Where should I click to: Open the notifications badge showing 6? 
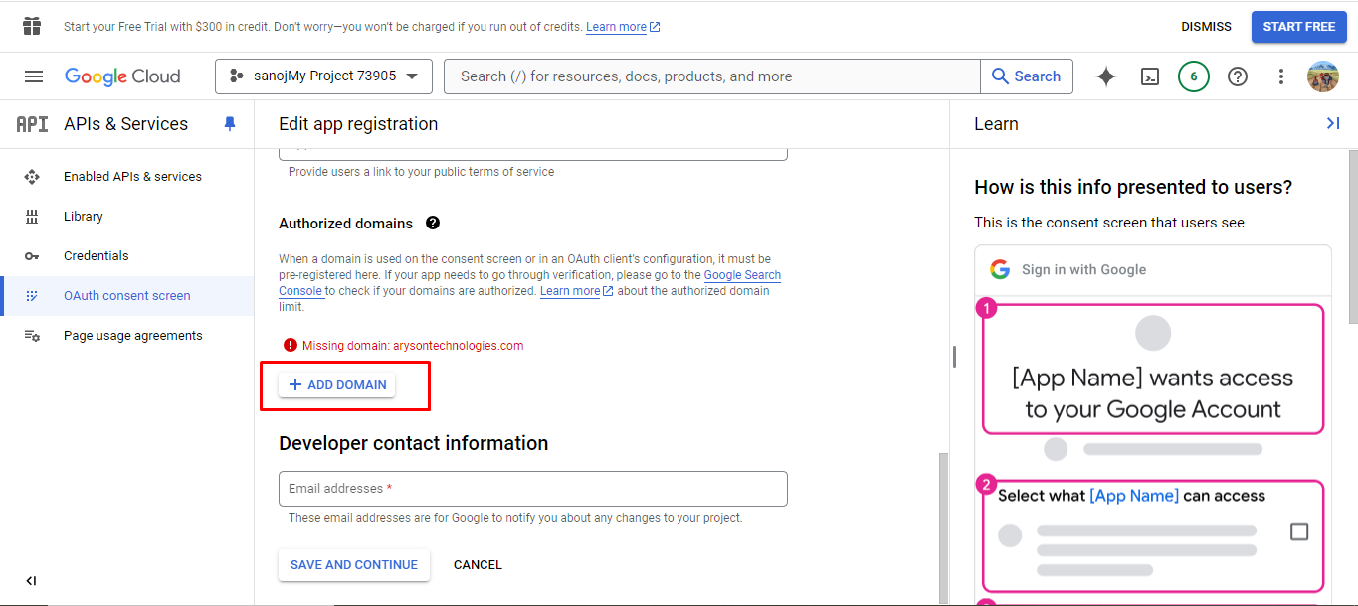[1194, 76]
